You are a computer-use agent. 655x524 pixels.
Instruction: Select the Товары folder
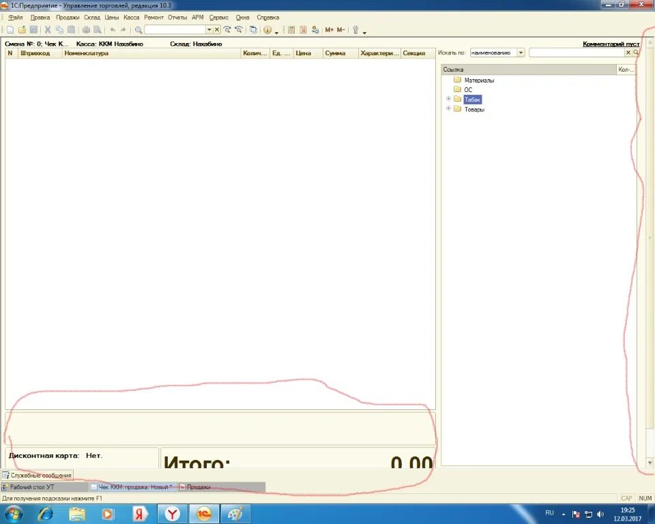coord(475,109)
